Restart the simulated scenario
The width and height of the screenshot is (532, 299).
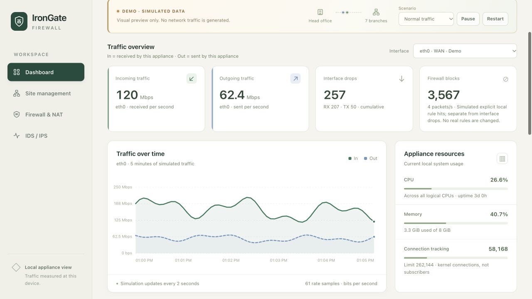(x=495, y=19)
